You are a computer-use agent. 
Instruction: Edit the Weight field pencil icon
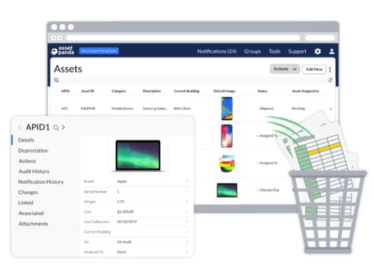click(186, 202)
